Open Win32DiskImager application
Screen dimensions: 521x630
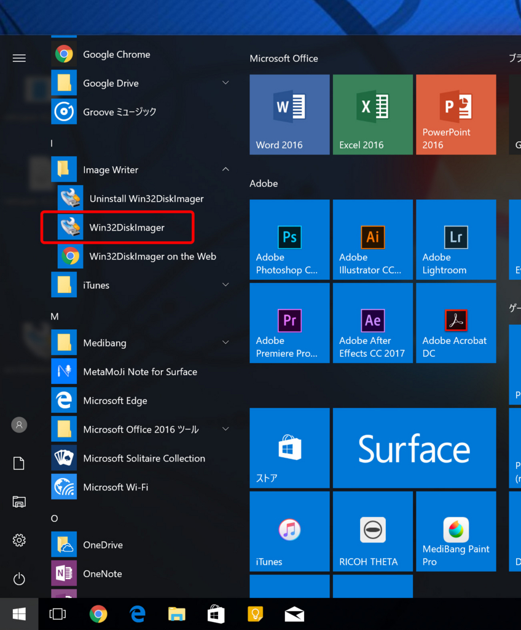[x=141, y=228]
